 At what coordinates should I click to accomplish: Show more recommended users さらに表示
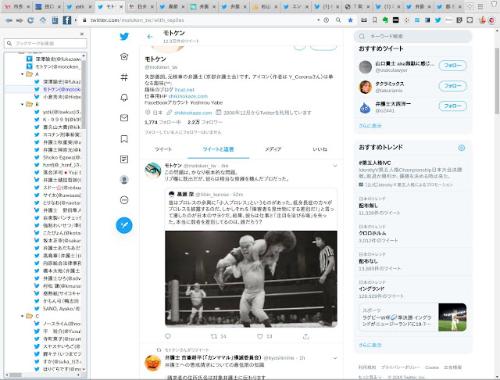point(370,126)
